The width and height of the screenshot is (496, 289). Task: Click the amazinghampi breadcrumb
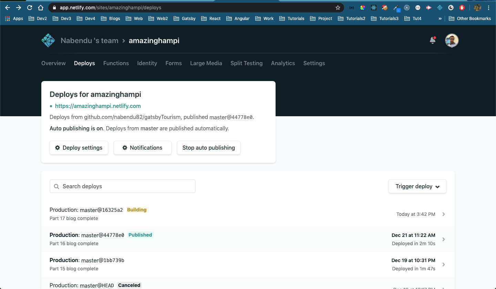coord(154,41)
